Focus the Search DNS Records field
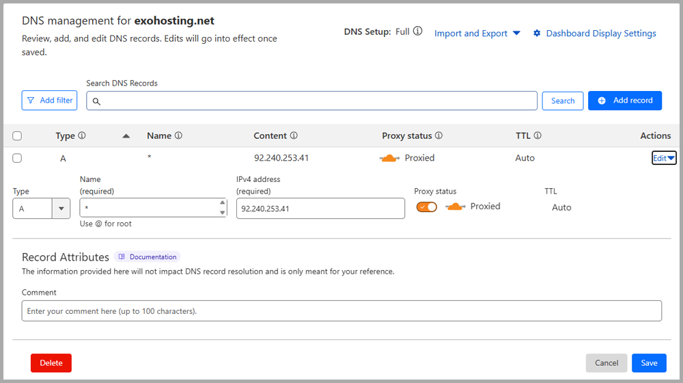The image size is (683, 383). 311,101
